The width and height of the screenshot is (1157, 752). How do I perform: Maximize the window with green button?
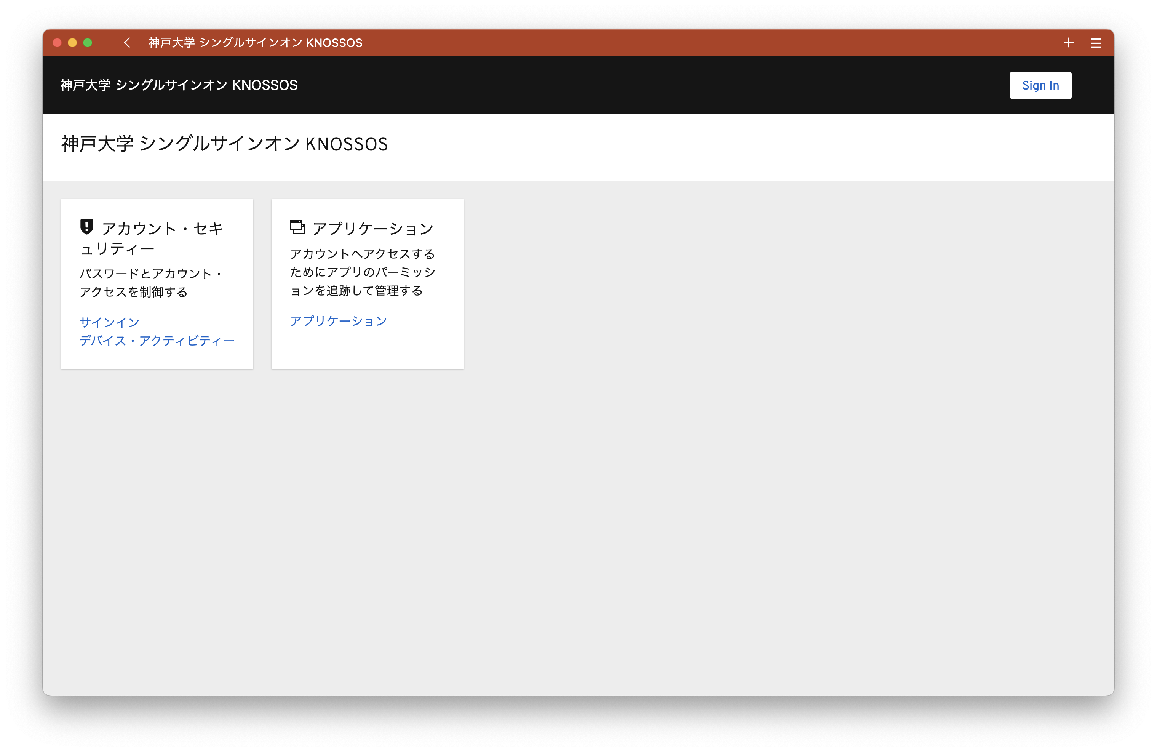(x=88, y=43)
